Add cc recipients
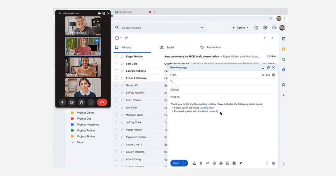The image size is (336, 176). point(263,75)
